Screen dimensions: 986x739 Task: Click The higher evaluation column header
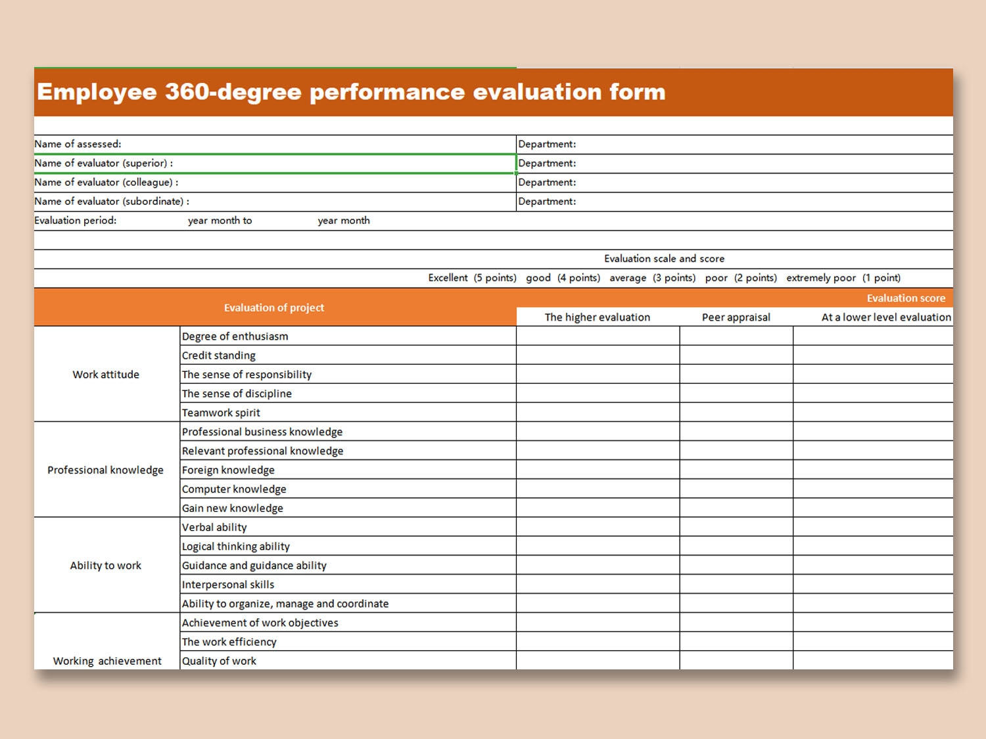click(x=596, y=317)
